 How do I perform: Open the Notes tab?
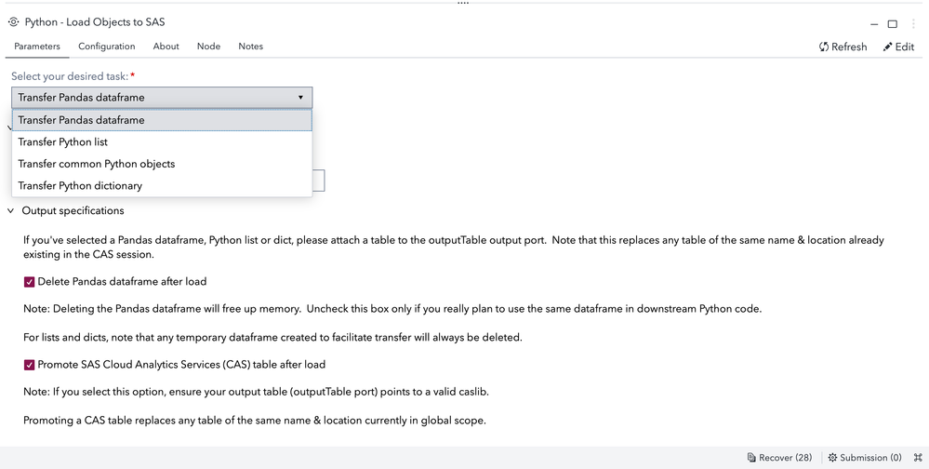pyautogui.click(x=250, y=47)
